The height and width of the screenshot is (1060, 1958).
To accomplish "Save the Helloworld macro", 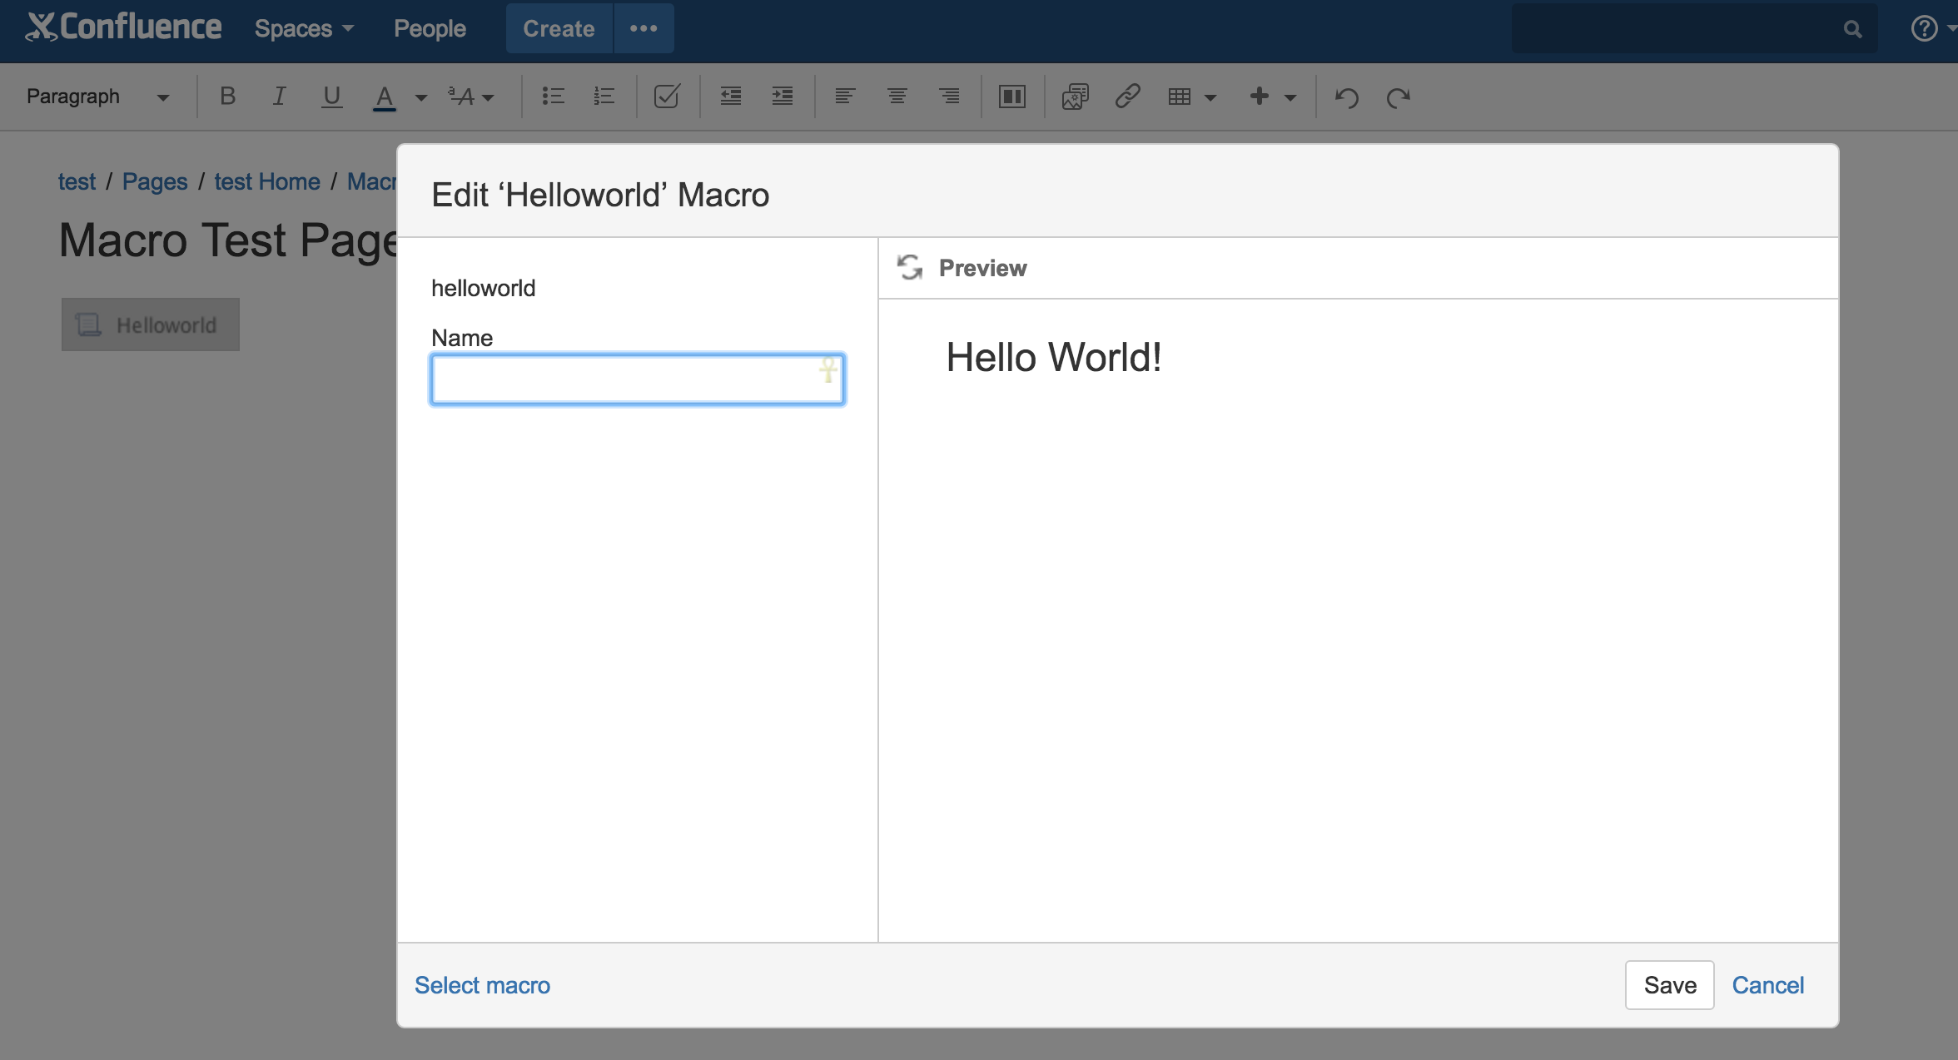I will coord(1669,985).
